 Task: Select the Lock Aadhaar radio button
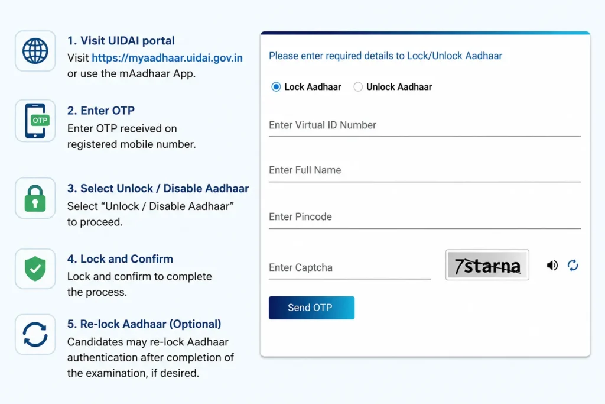click(276, 87)
